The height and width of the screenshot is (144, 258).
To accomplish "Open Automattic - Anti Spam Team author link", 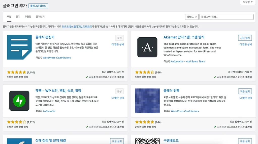I will point(188,61).
